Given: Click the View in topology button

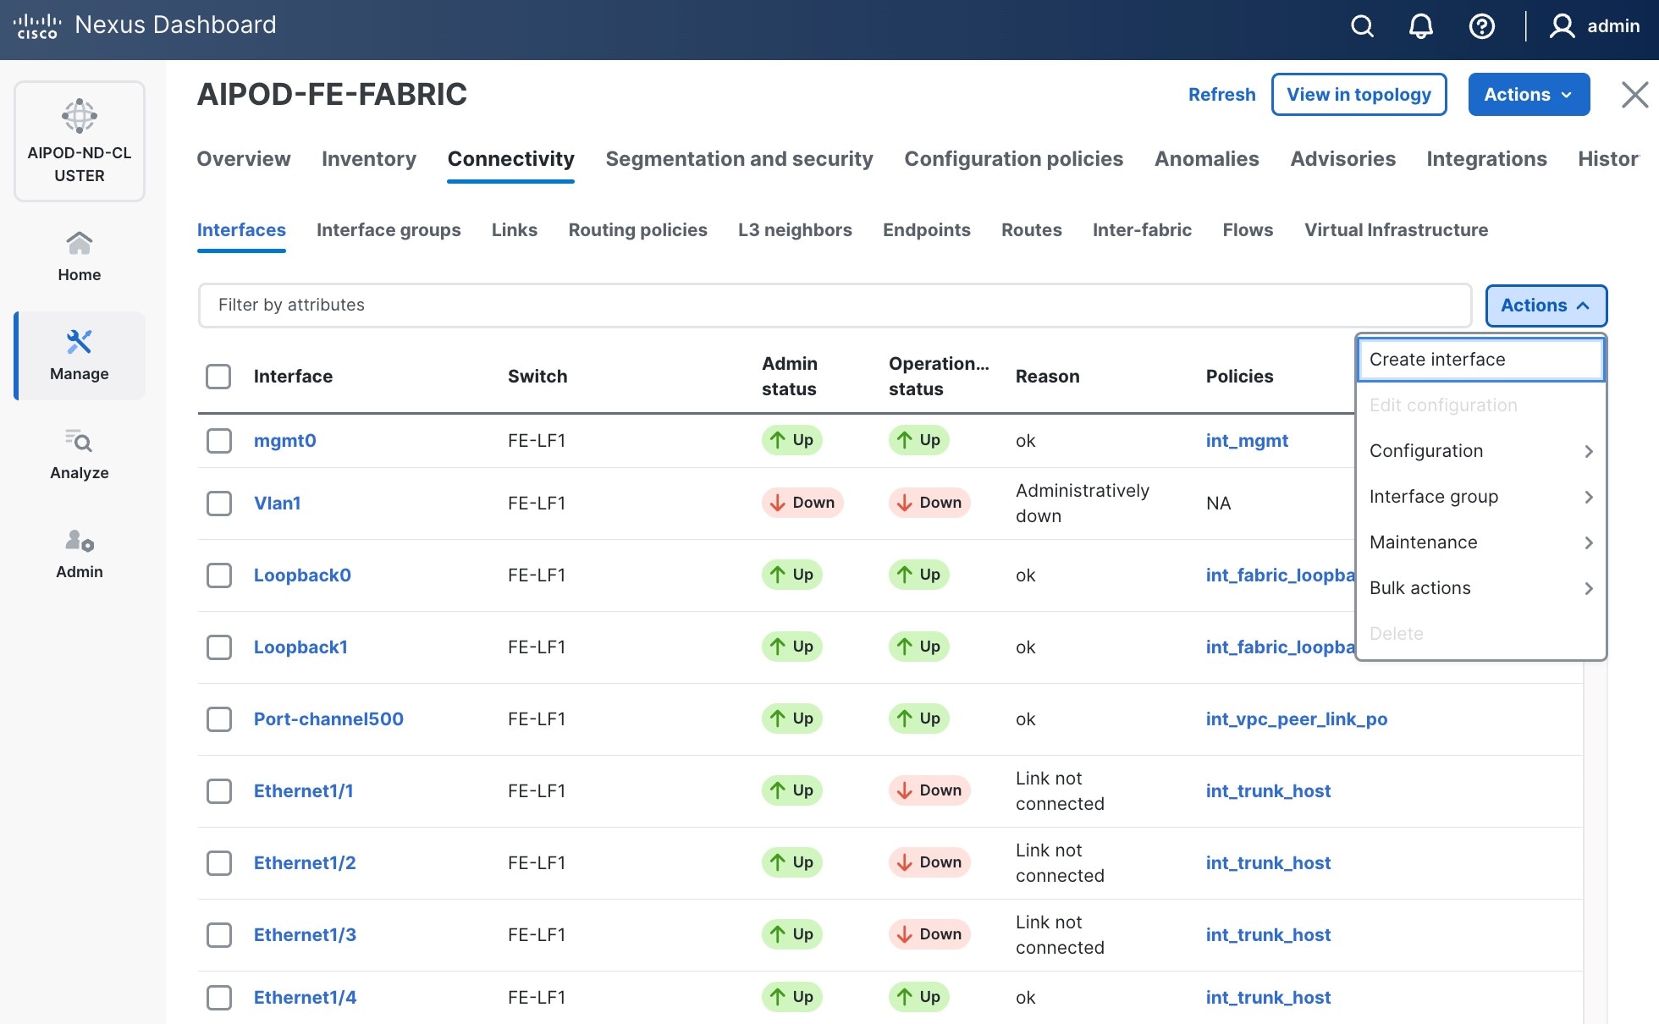Looking at the screenshot, I should [1359, 95].
